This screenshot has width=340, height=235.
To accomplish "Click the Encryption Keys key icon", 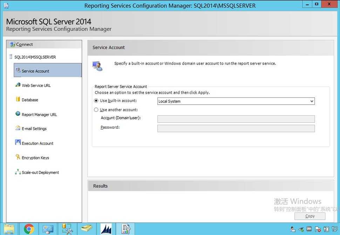I will [x=18, y=157].
